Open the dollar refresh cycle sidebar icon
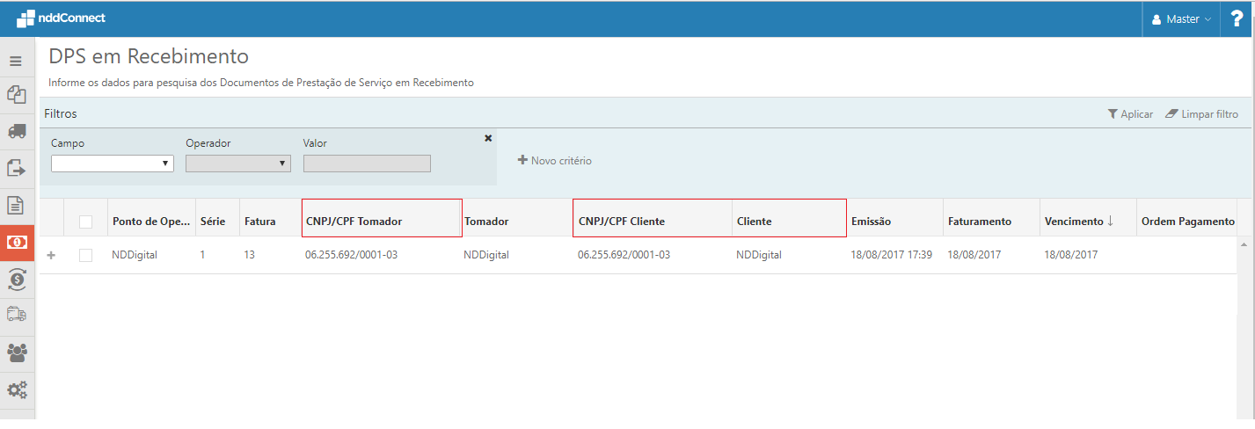1255x429 pixels. (16, 279)
